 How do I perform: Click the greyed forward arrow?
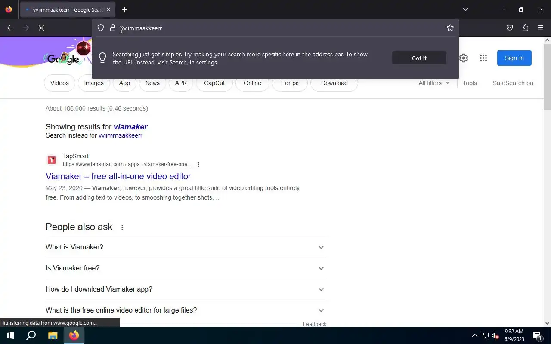pos(26,28)
